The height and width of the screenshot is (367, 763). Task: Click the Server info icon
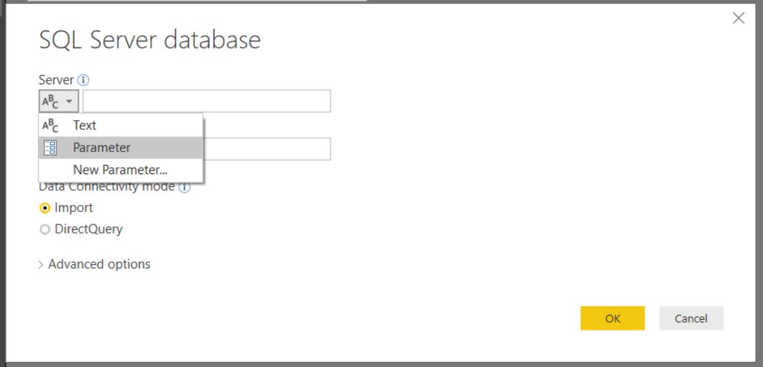coord(84,80)
